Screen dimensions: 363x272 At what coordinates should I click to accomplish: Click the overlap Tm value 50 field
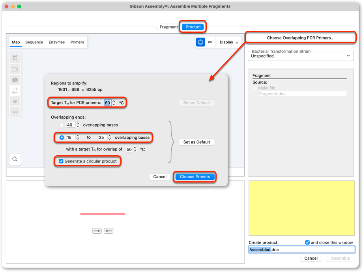pos(129,149)
